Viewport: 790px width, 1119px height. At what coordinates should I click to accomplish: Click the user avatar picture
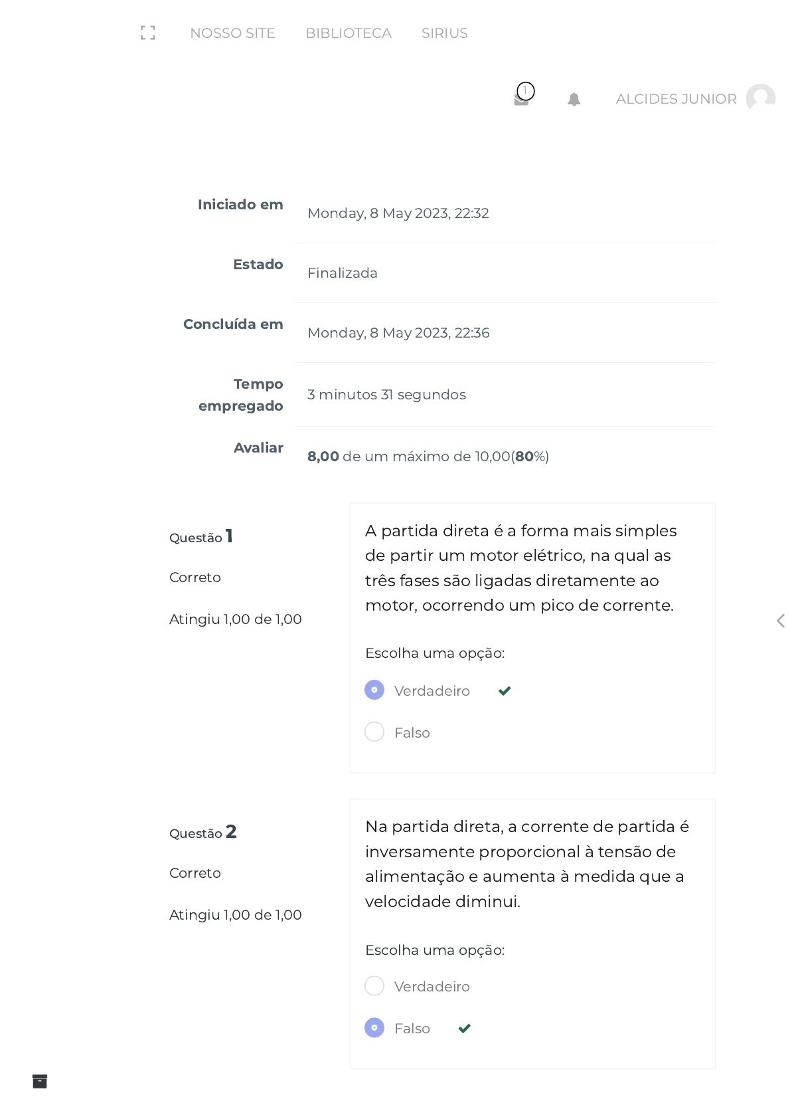[761, 98]
